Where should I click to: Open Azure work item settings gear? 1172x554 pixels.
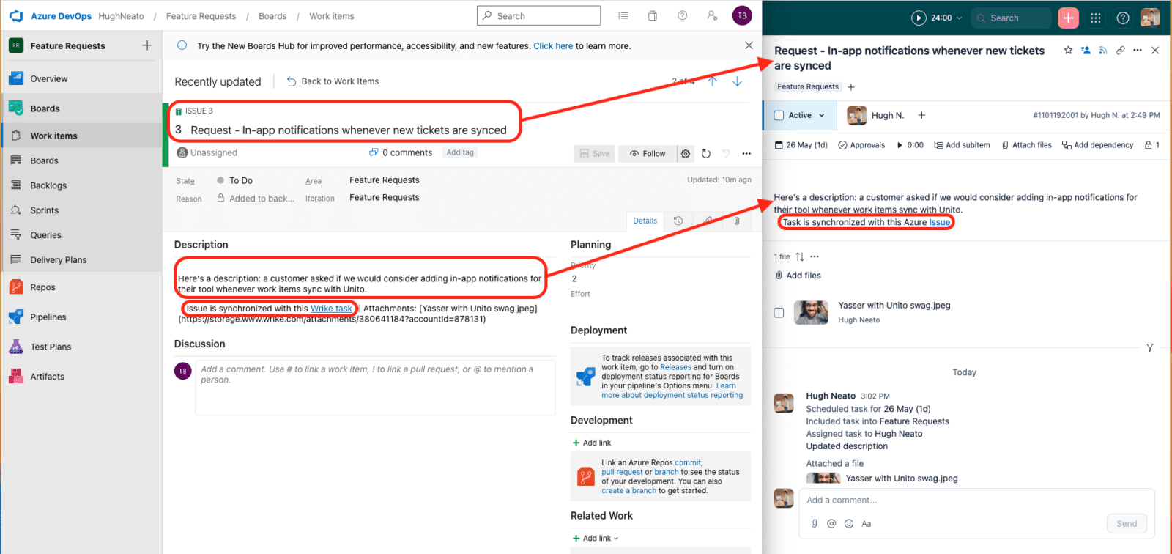(x=686, y=154)
